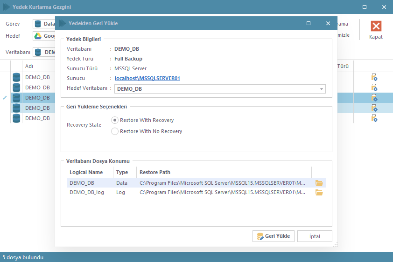Open folder browser for DEMO_DB data path
Viewport: 393px width, 262px height.
point(319,183)
